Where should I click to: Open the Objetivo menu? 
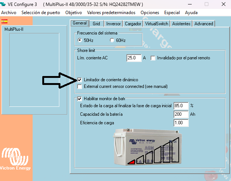(73, 13)
